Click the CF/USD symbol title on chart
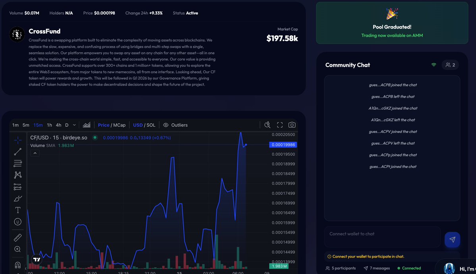The width and height of the screenshot is (476, 274). pos(59,138)
